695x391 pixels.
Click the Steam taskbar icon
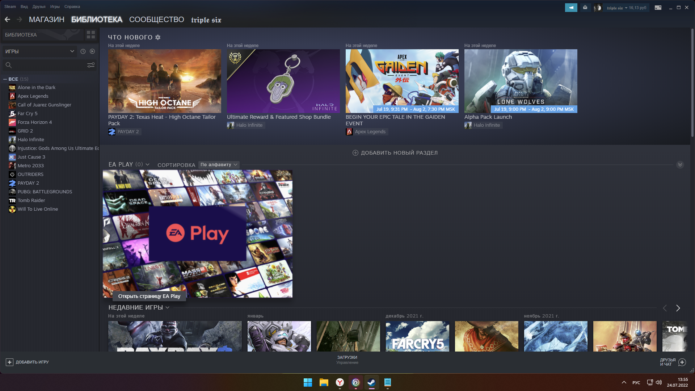coord(371,382)
